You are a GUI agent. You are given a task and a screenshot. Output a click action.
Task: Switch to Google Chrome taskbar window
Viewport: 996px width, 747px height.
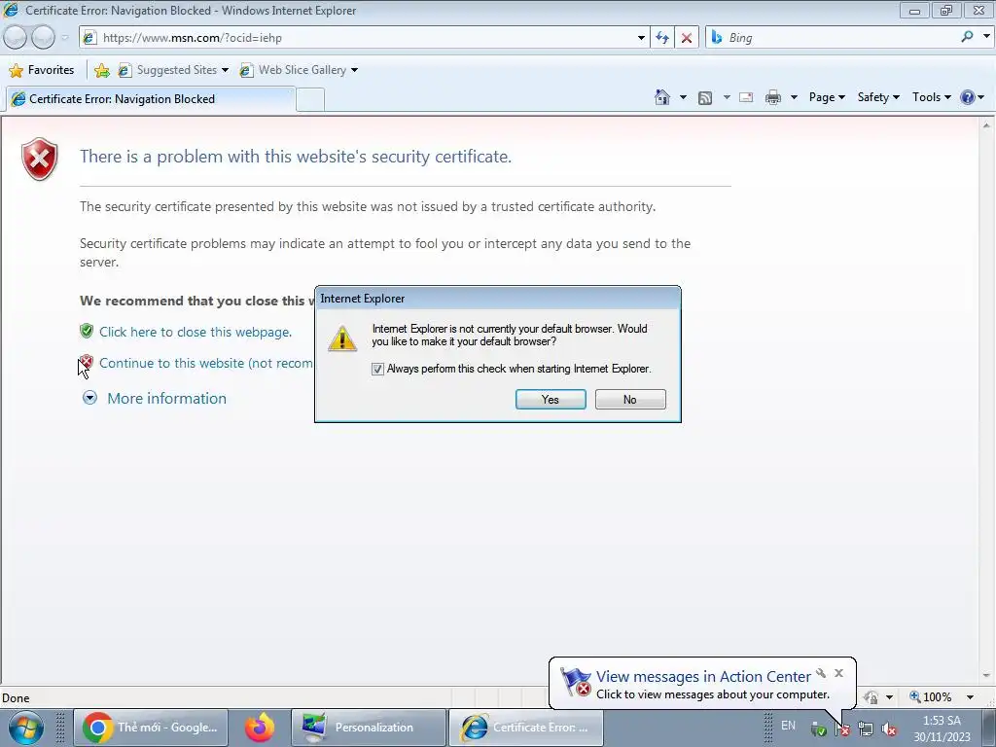click(151, 728)
